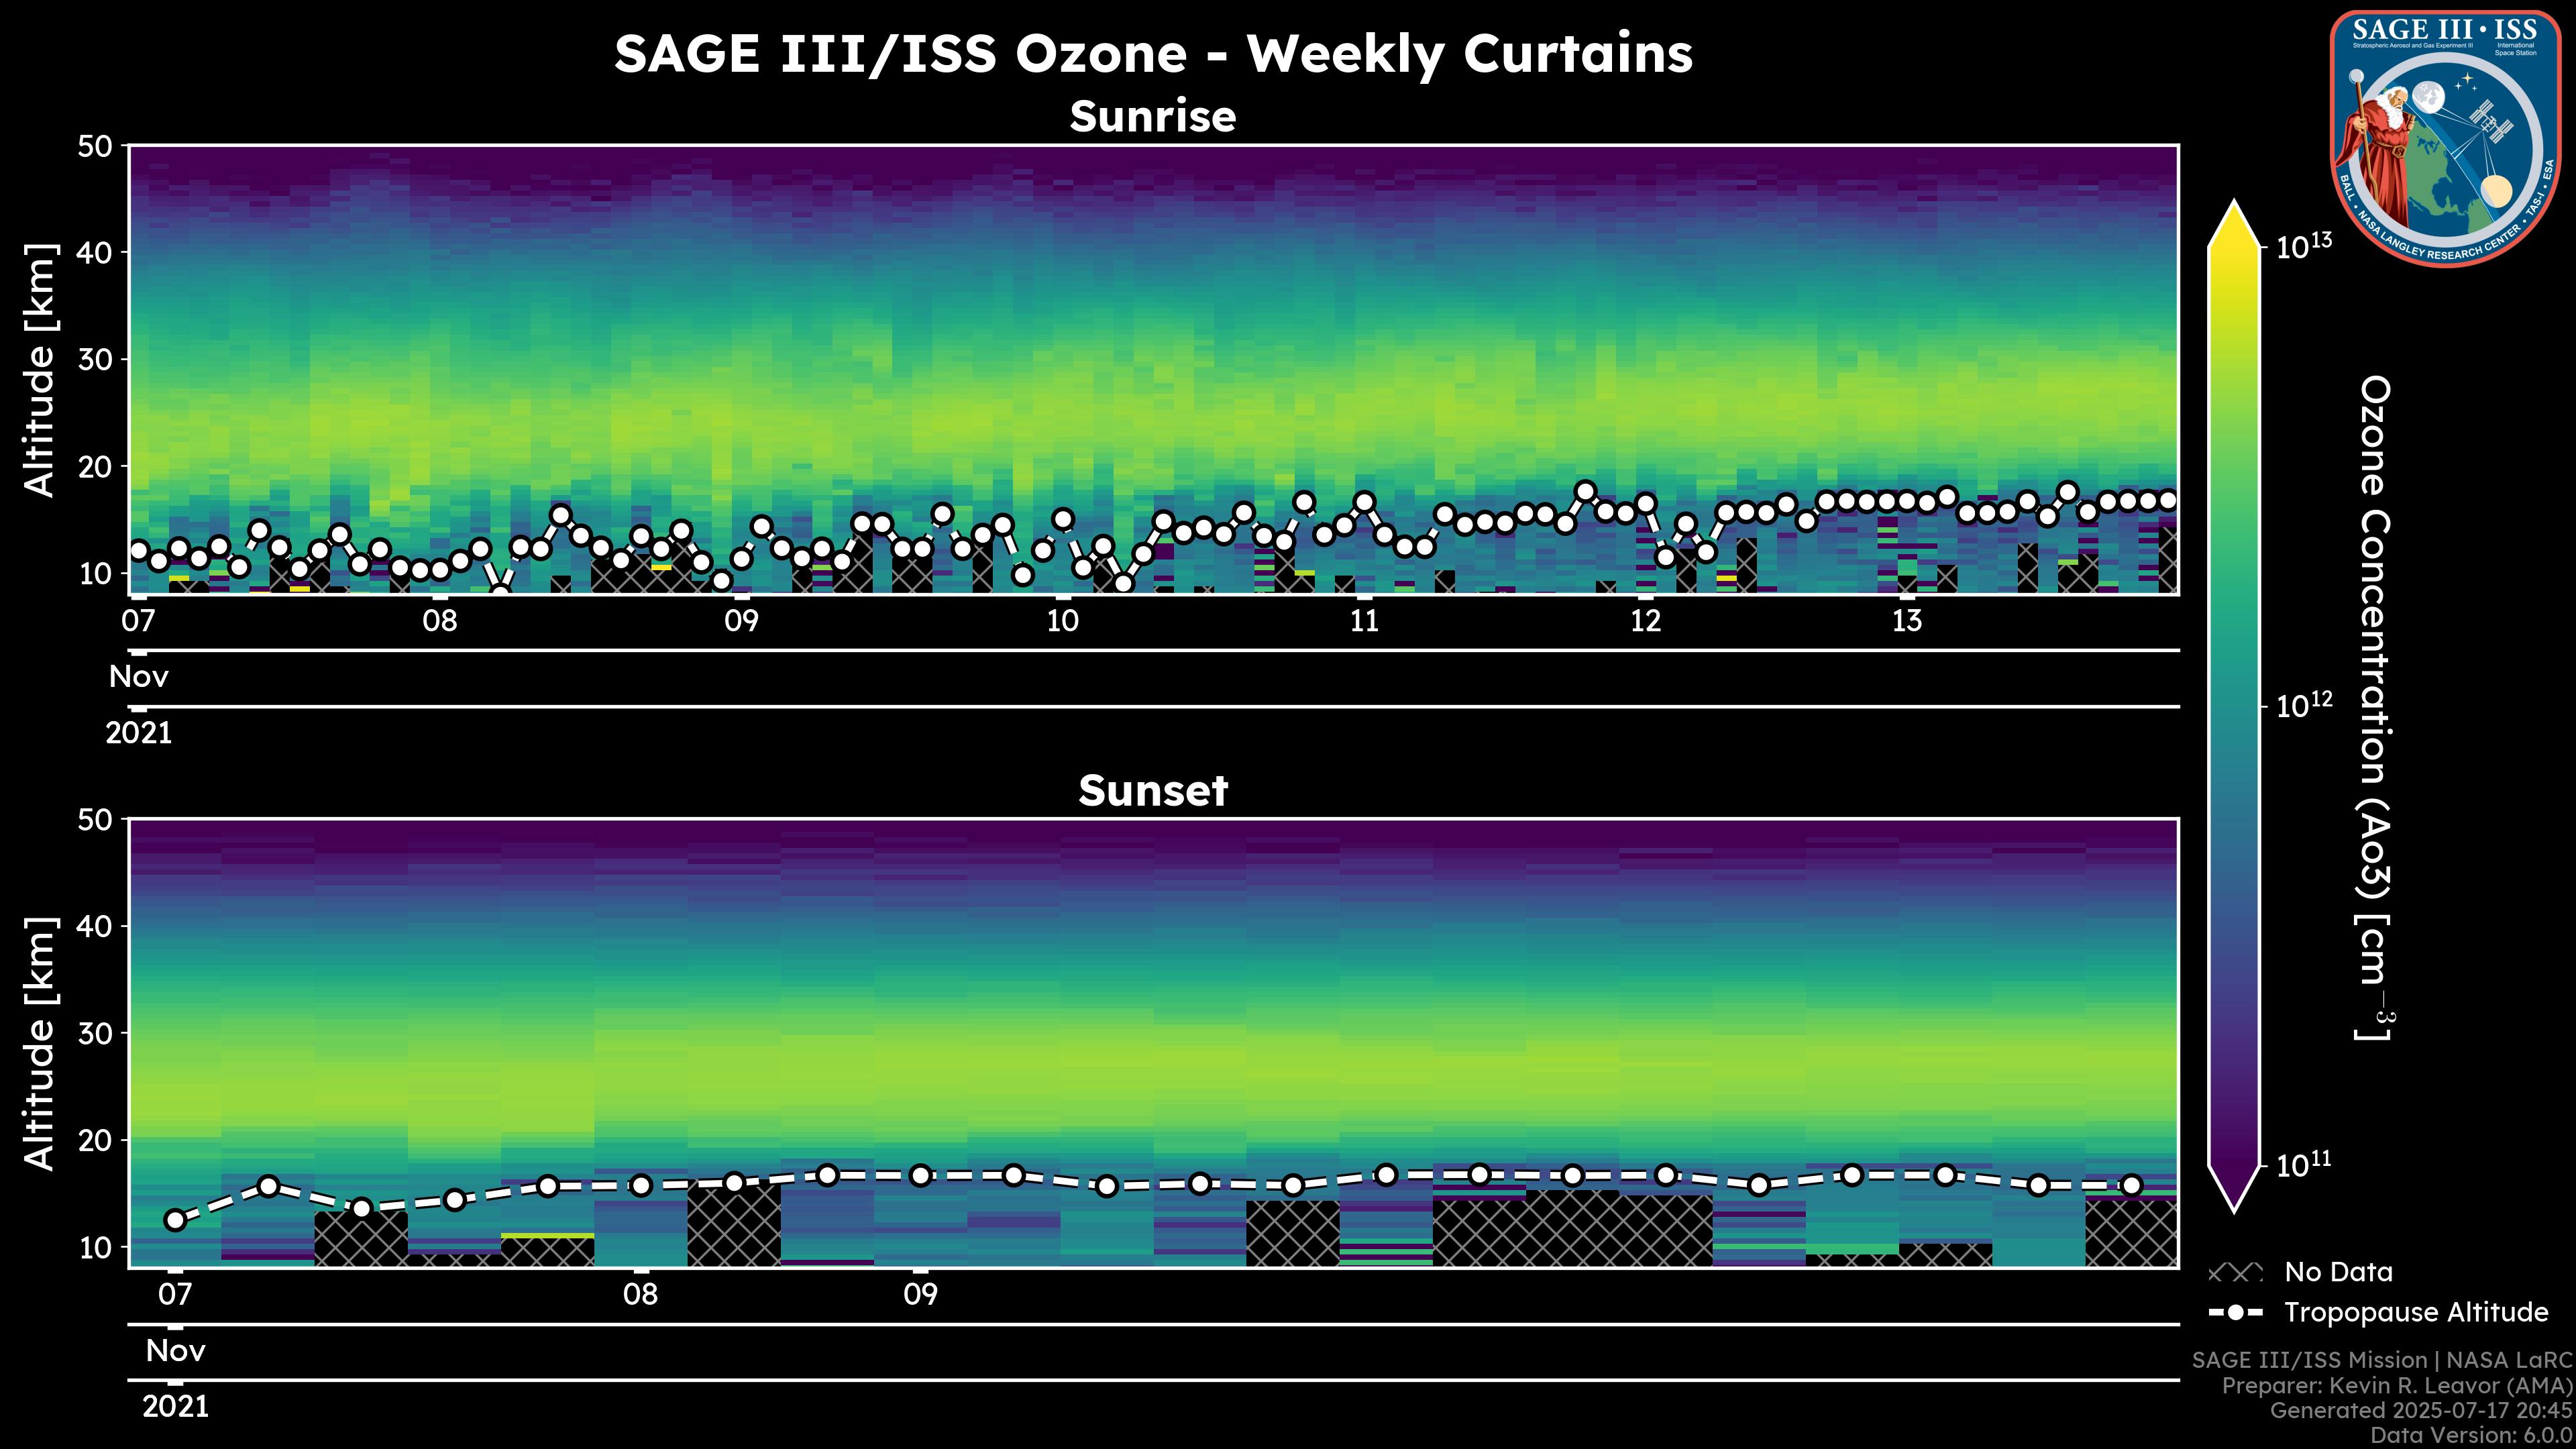The height and width of the screenshot is (1449, 2576).
Task: Click day 08 tick on Sunset axis
Action: (640, 1294)
